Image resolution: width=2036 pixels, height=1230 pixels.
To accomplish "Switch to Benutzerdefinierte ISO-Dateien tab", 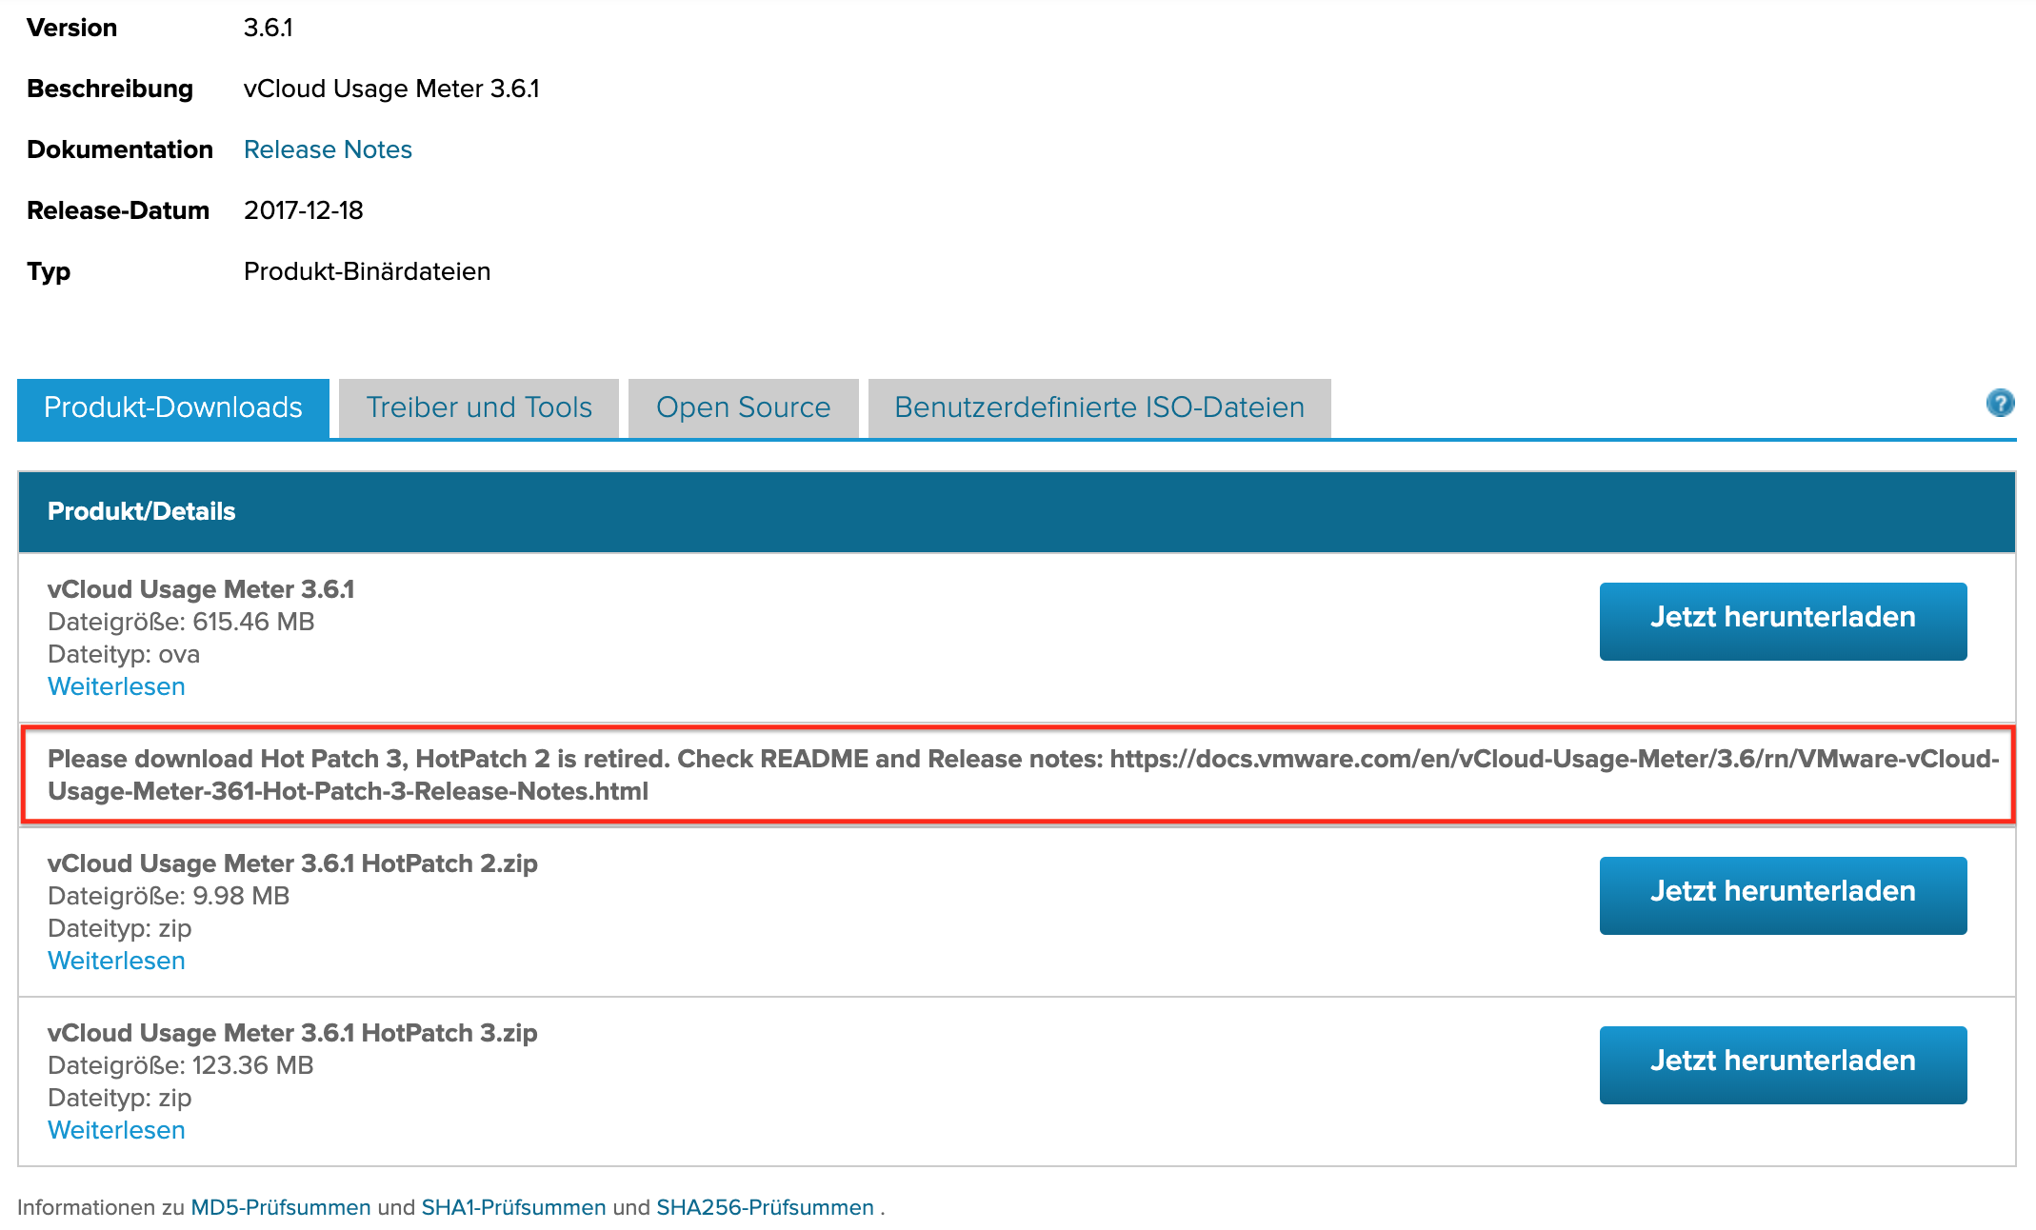I will 1100,407.
